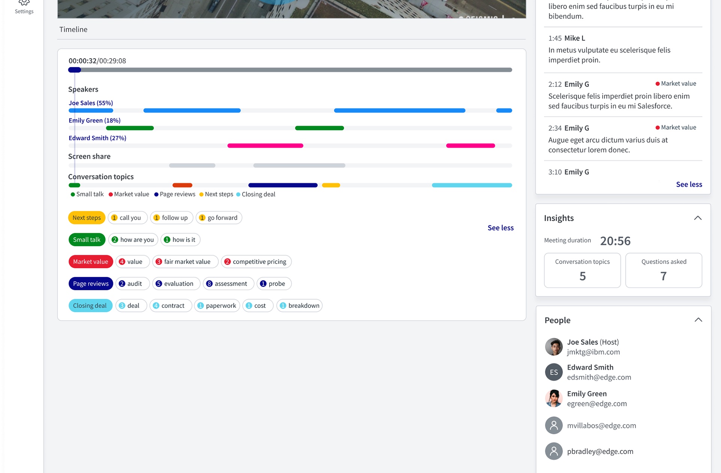This screenshot has width=721, height=473.
Task: Click the 'assessment' keyword chip
Action: point(228,283)
